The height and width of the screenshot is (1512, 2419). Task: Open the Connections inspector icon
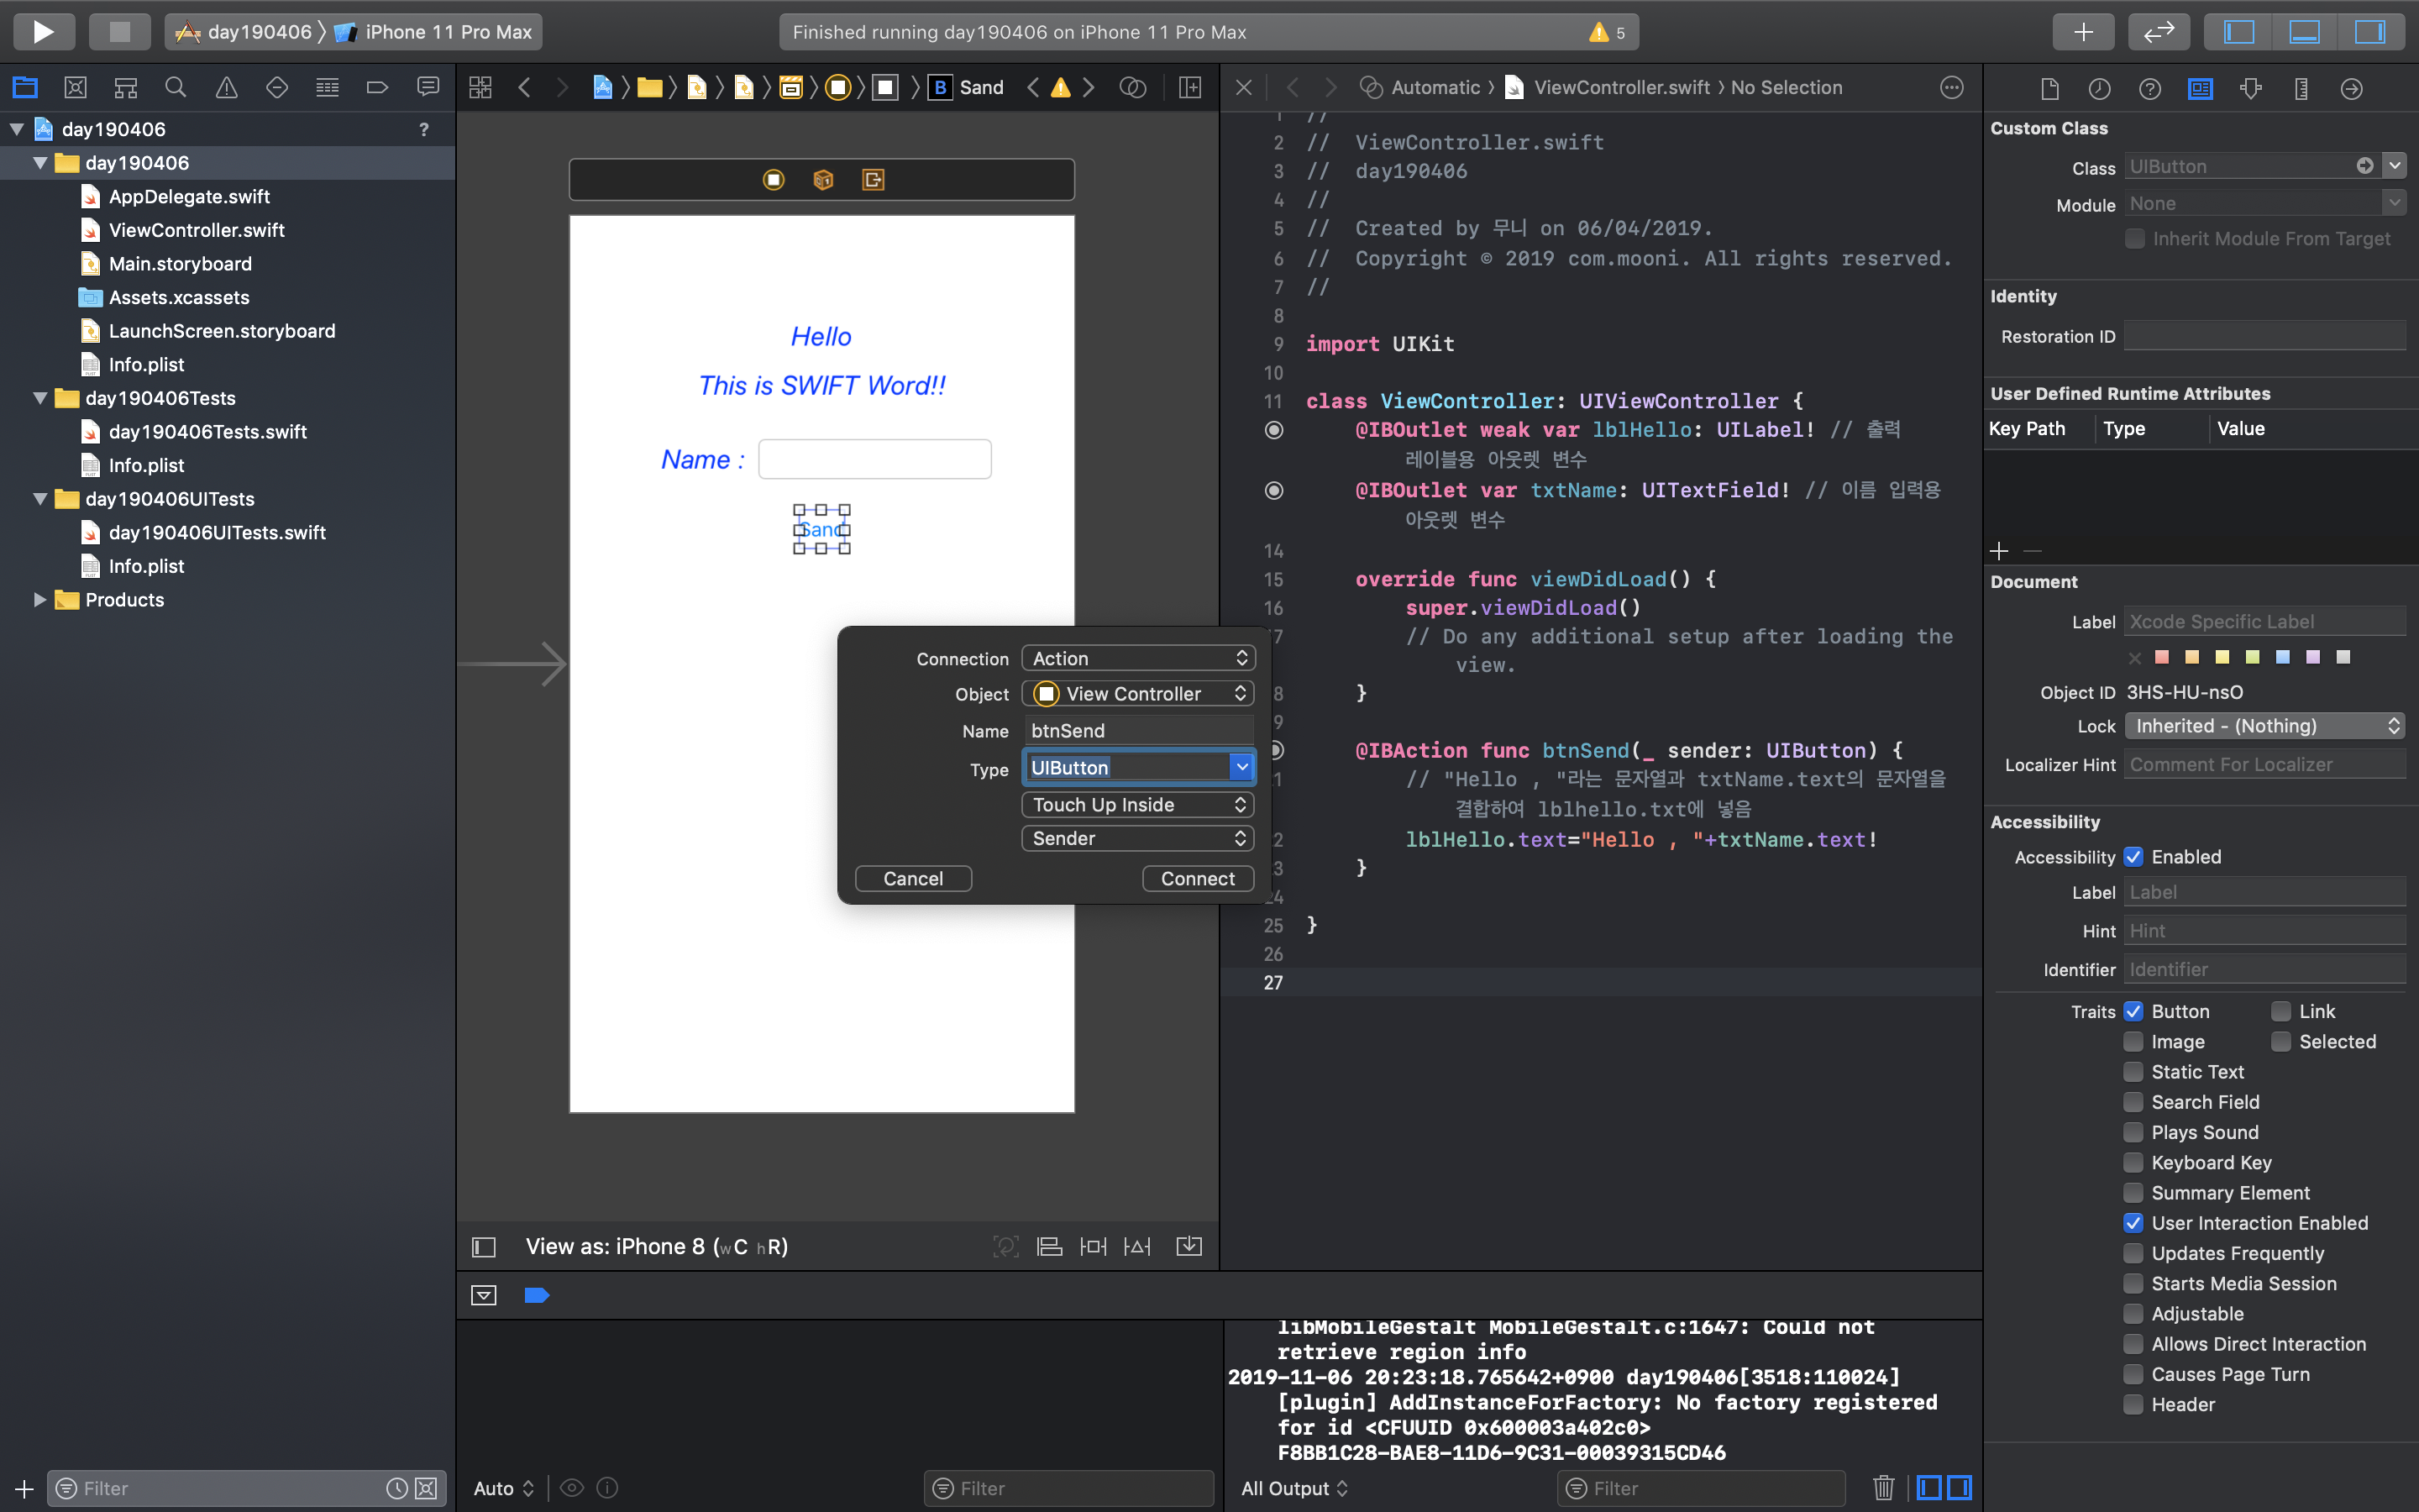pyautogui.click(x=2352, y=89)
